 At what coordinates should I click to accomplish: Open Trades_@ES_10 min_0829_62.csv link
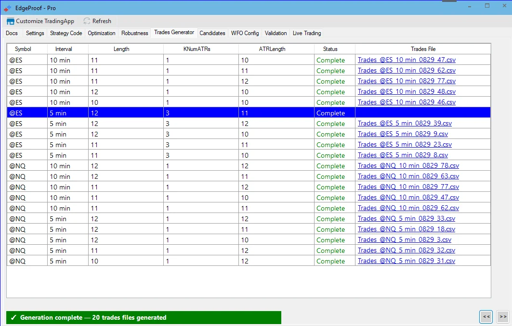407,70
